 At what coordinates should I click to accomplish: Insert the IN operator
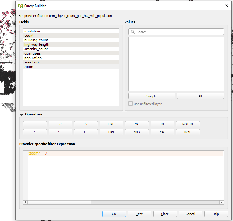pyautogui.click(x=162, y=124)
